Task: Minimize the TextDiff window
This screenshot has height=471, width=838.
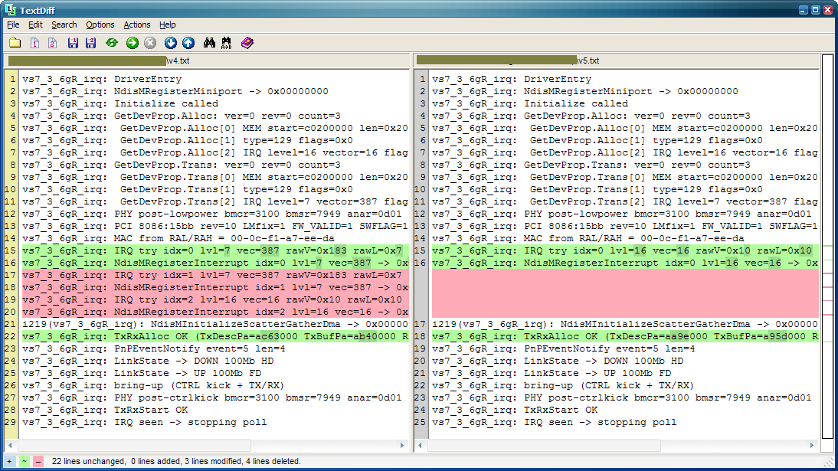Action: (x=804, y=10)
